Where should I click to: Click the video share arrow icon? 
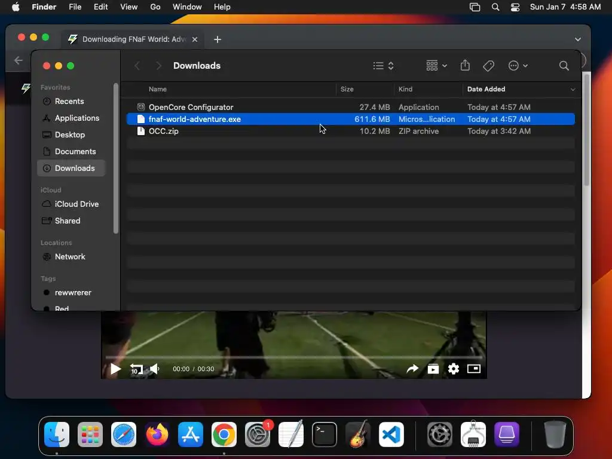(x=412, y=369)
